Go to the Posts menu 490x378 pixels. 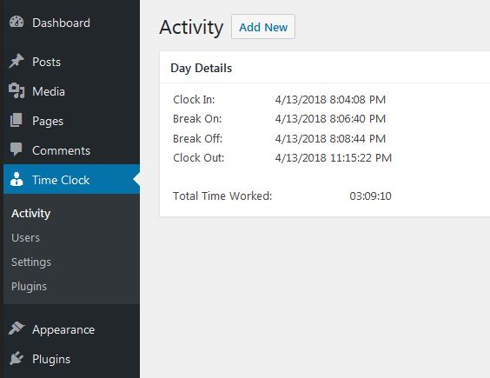[47, 62]
